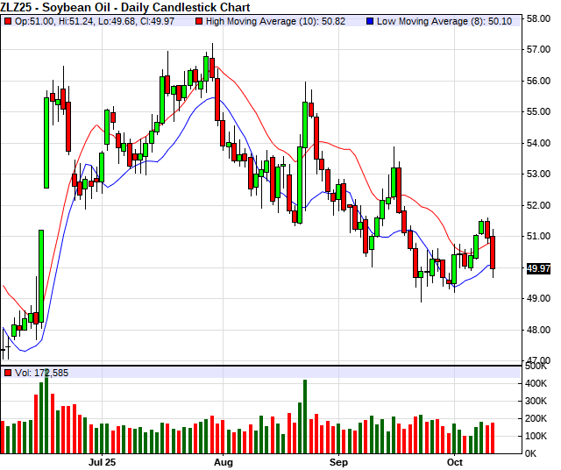Image resolution: width=561 pixels, height=470 pixels.
Task: Click the tallest green volume bar in late August
Action: pyautogui.click(x=305, y=417)
